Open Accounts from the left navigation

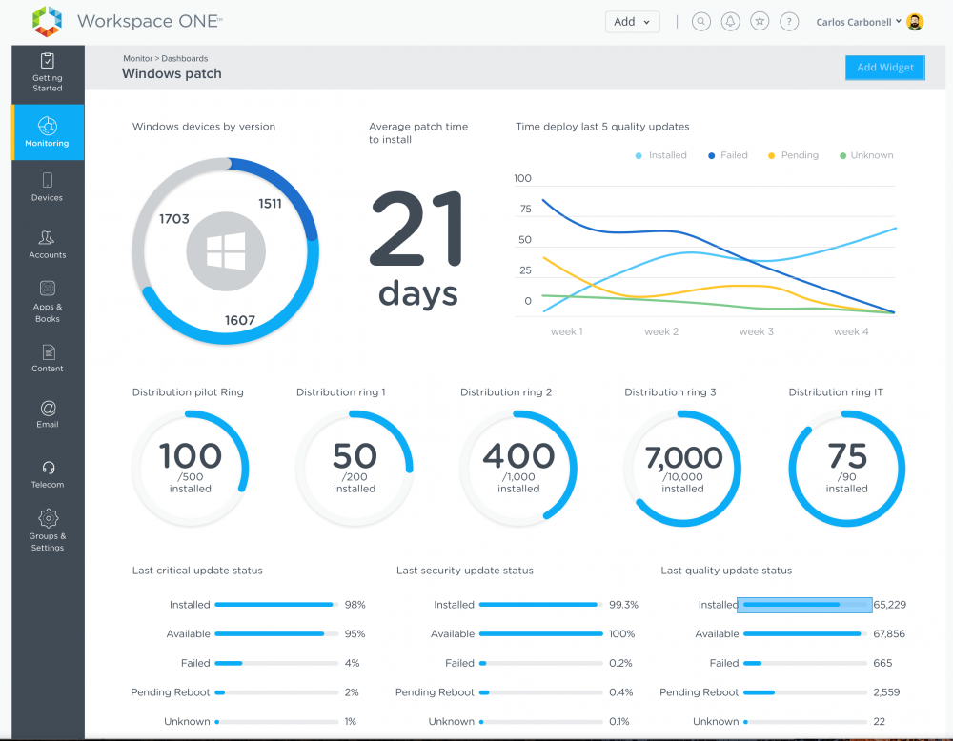click(47, 244)
